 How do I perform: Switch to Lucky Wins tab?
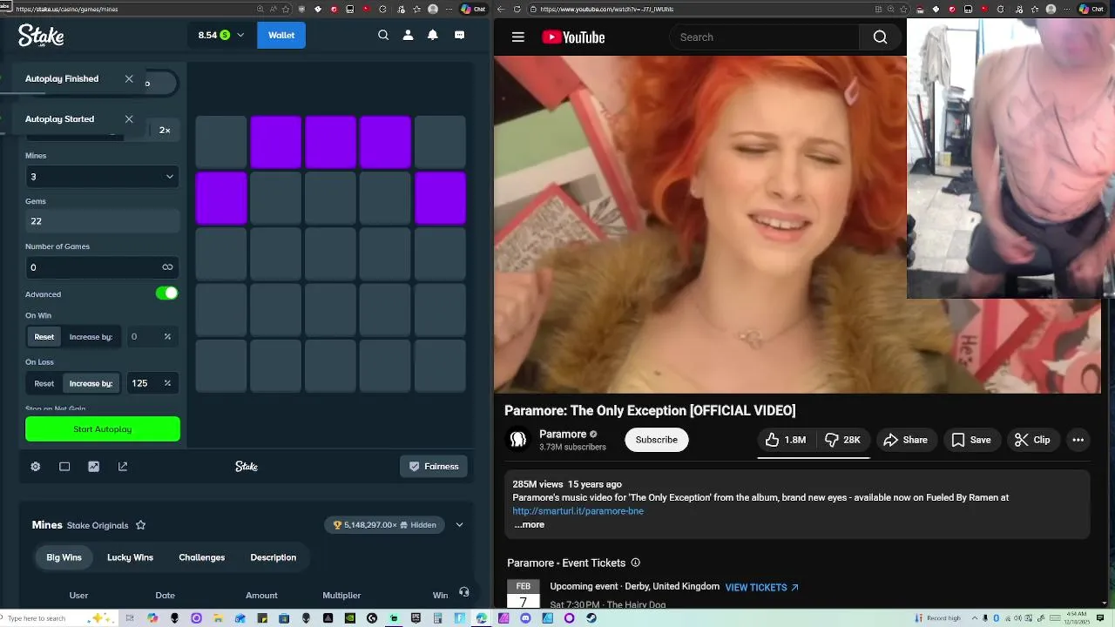130,557
